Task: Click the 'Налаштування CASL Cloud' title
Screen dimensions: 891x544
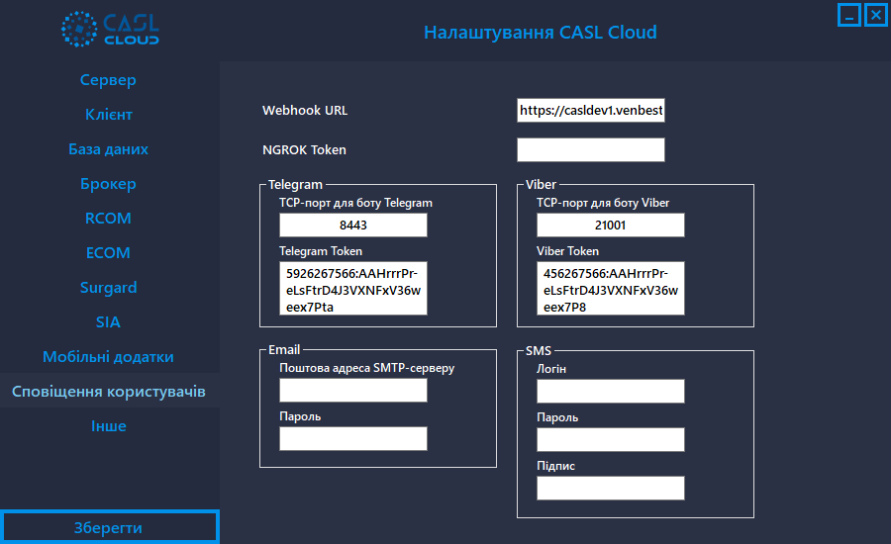Action: pyautogui.click(x=541, y=33)
